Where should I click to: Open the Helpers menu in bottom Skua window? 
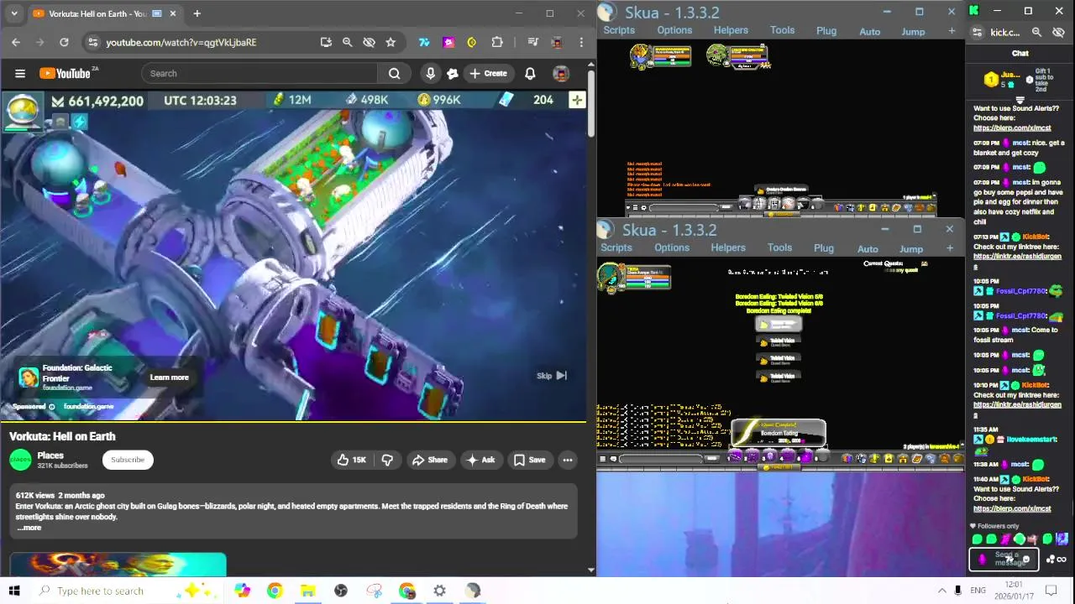point(728,247)
